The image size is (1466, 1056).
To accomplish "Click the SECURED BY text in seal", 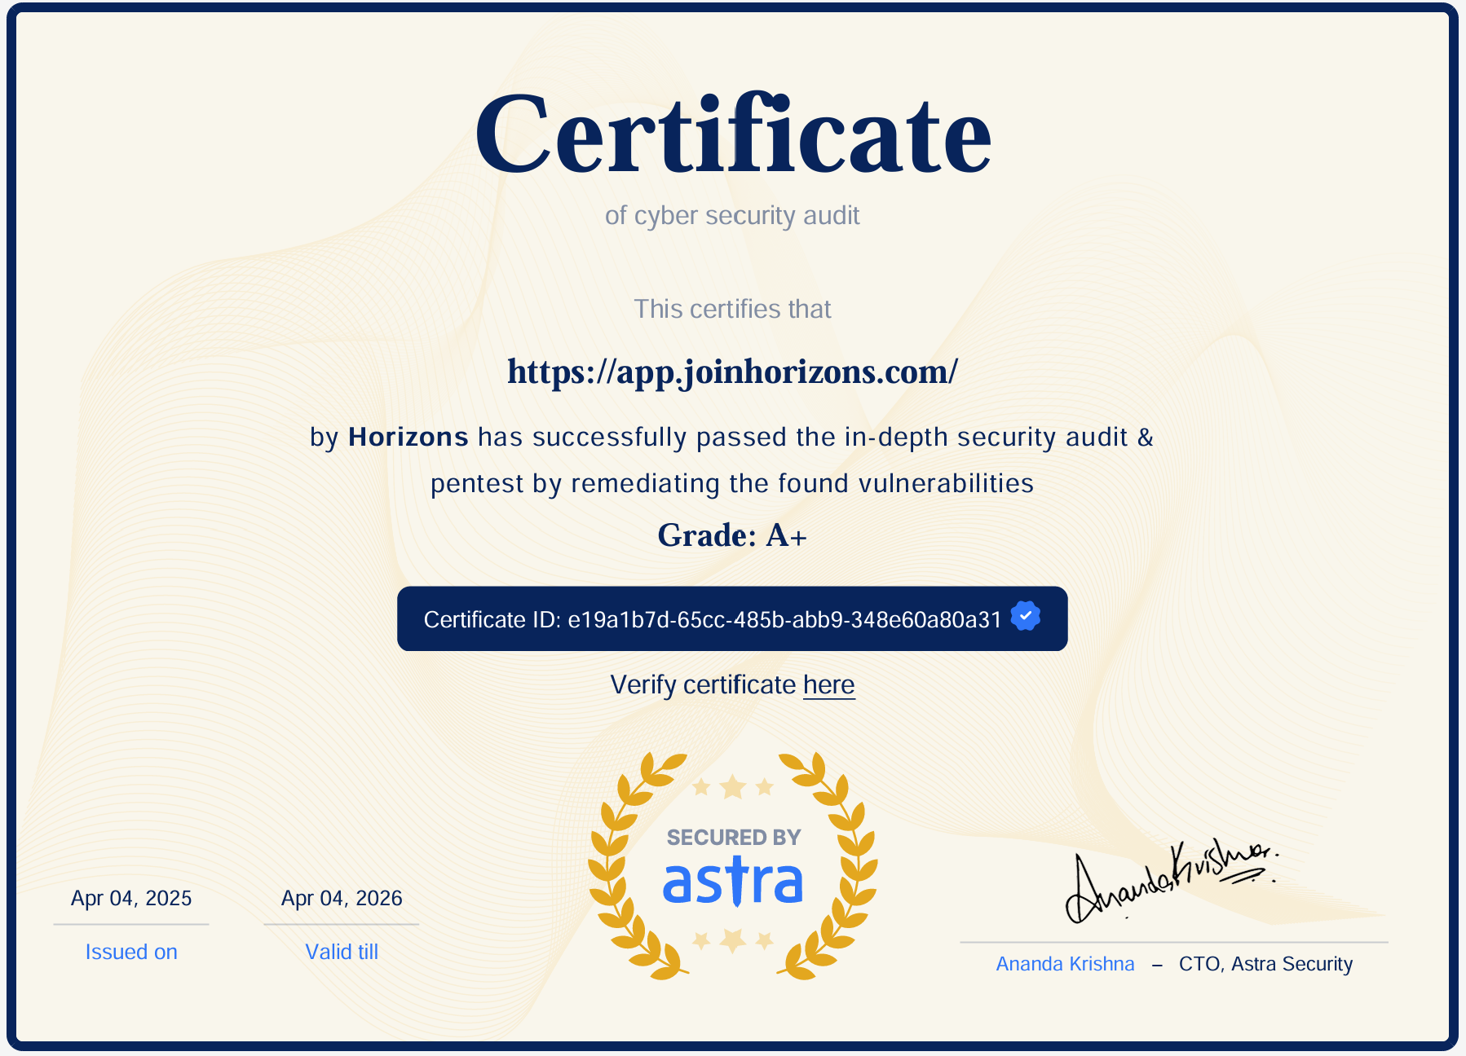I will pos(733,838).
